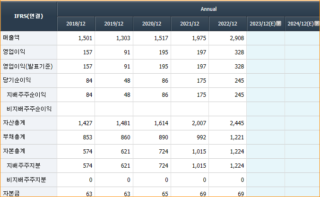Click the 자산총계 value 1,614

(161, 123)
